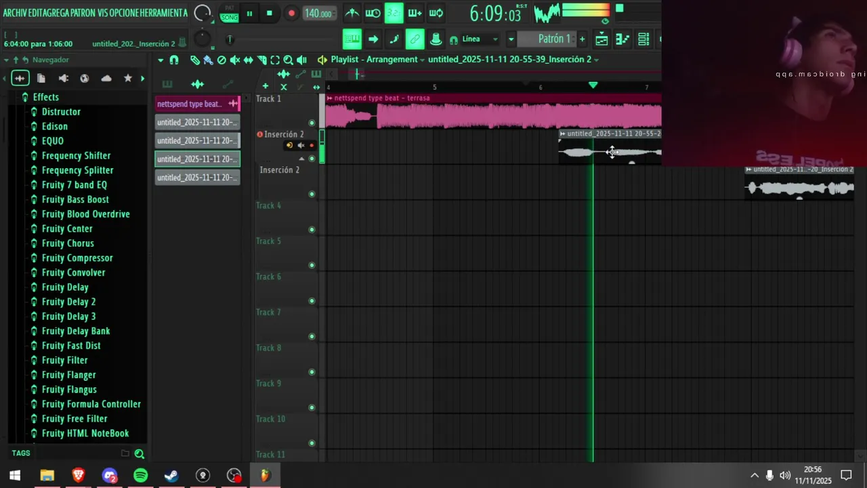This screenshot has height=488, width=867.
Task: Toggle loop recording icon
Action: (x=436, y=13)
